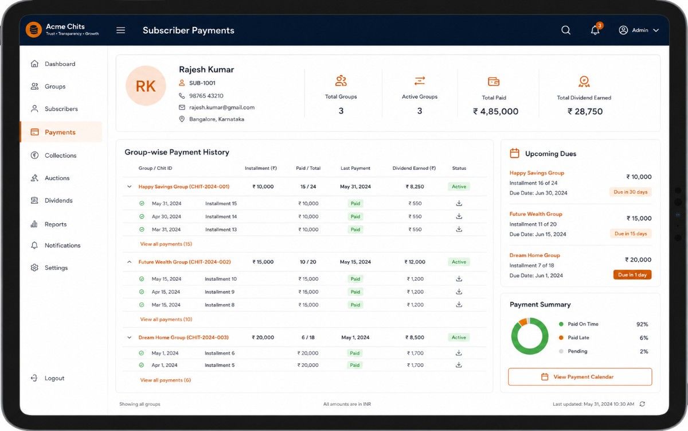Click the Active status of Happy Savings Group
688x431 pixels.
click(459, 187)
